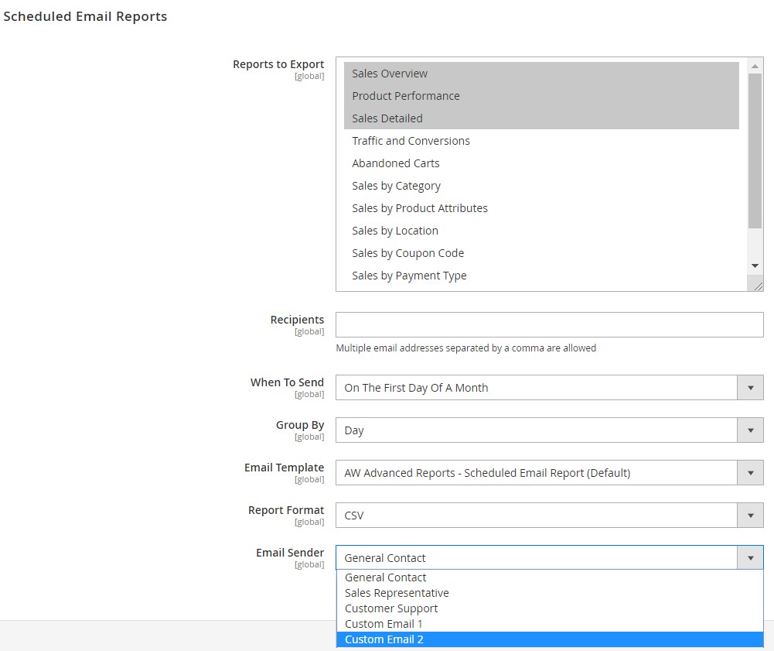Collapse the Email Sender dropdown arrow
Screen dimensions: 774x651
pos(750,558)
